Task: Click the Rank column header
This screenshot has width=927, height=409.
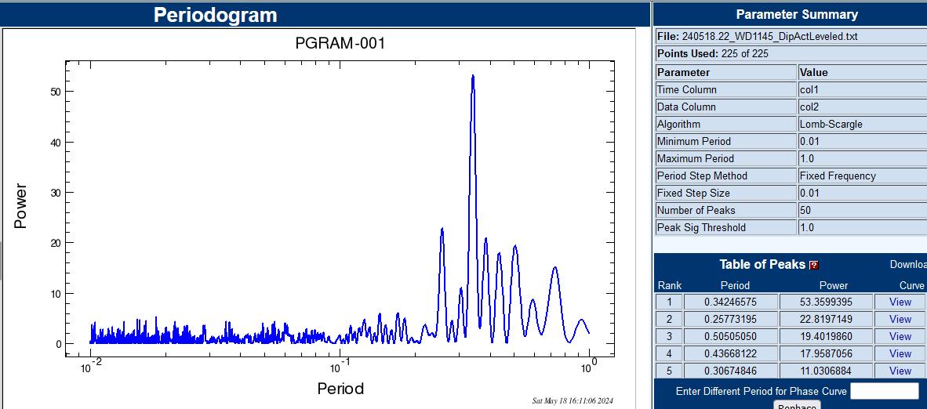Action: click(x=669, y=285)
